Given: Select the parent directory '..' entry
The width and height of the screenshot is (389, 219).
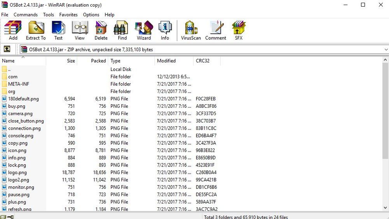Looking at the screenshot, I should click(x=9, y=70).
